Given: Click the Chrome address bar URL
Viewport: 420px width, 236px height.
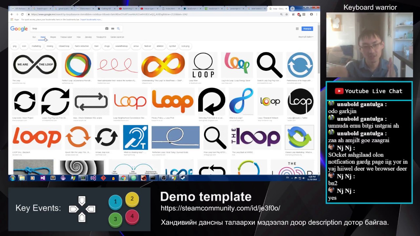Looking at the screenshot, I should (x=109, y=14).
